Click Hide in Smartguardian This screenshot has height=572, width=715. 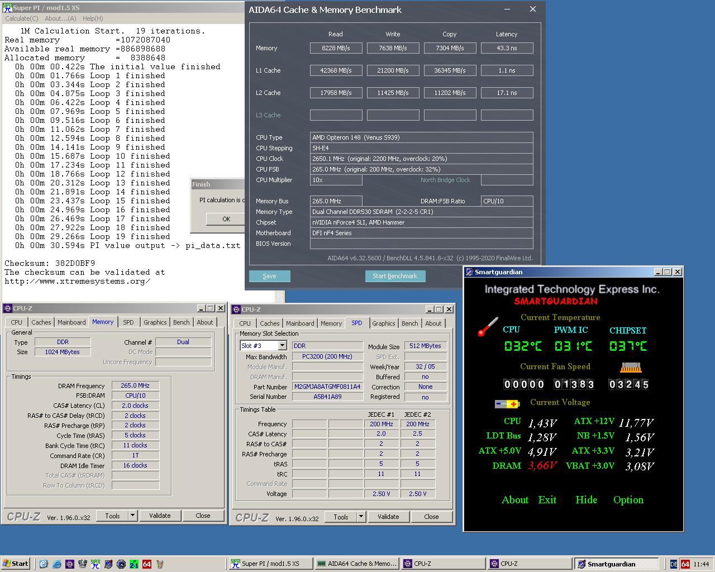click(x=587, y=500)
